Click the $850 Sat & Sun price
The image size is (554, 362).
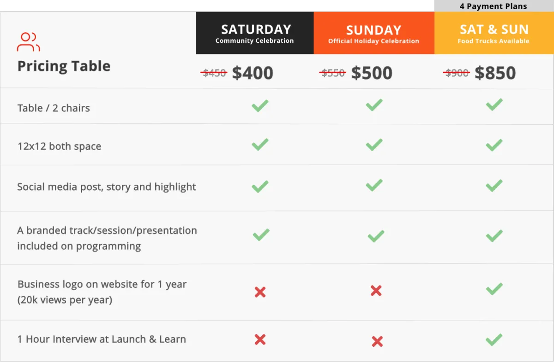495,73
